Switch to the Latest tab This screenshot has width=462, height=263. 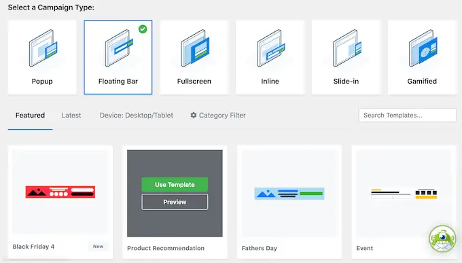(x=71, y=116)
